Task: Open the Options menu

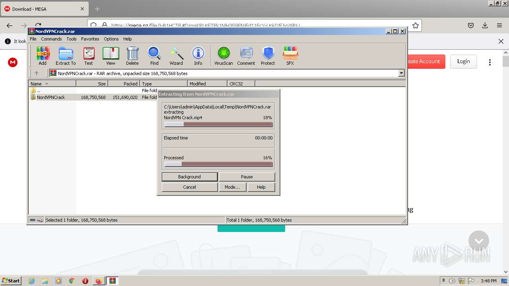Action: tap(111, 39)
